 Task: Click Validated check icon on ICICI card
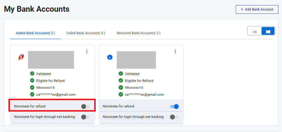tap(32, 74)
